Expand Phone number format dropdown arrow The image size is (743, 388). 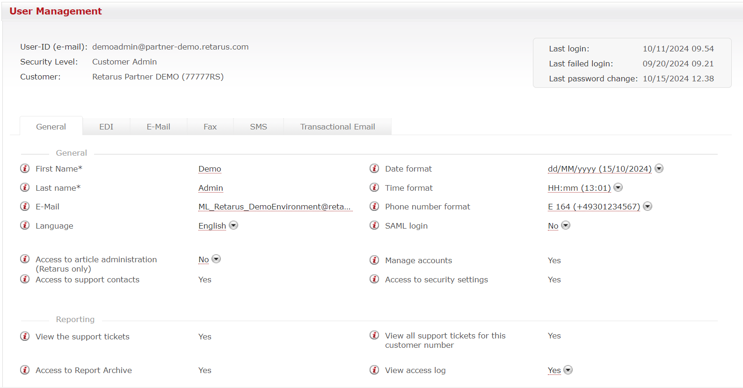coord(648,206)
